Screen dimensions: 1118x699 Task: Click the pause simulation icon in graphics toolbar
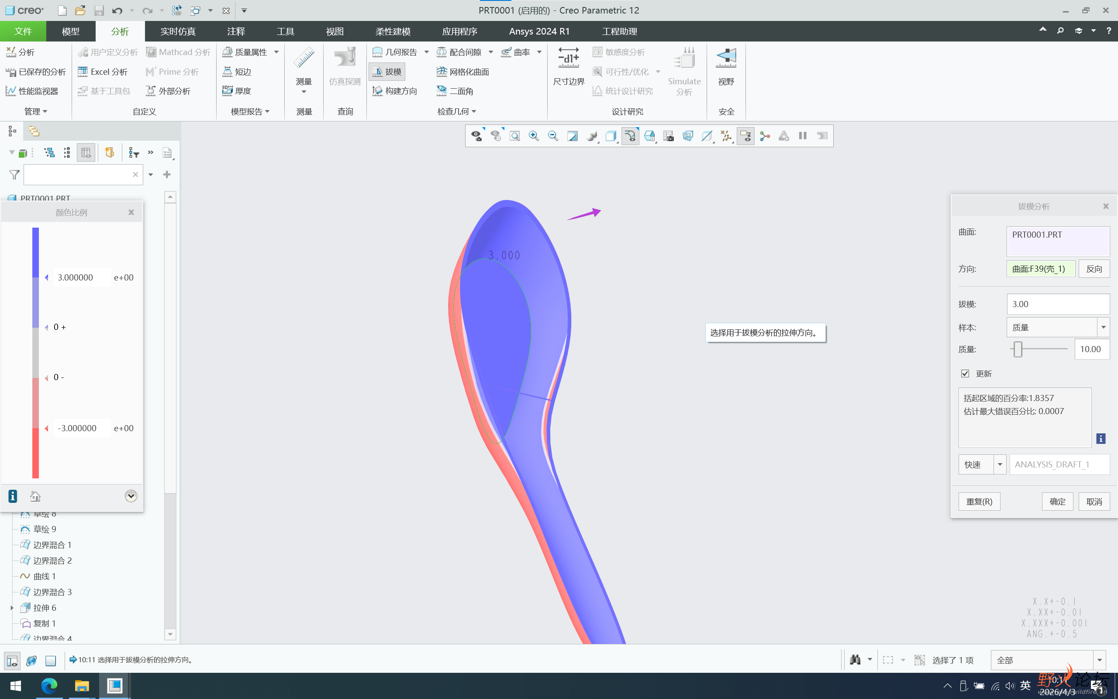click(803, 136)
